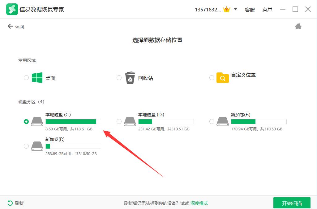Click the drive icon for 新加卷(F:)
Viewport: 317px width, 209px height.
[x=37, y=146]
